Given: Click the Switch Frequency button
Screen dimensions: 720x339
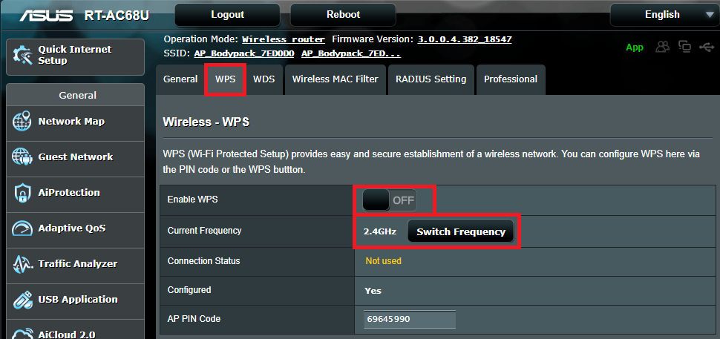Looking at the screenshot, I should coord(460,231).
